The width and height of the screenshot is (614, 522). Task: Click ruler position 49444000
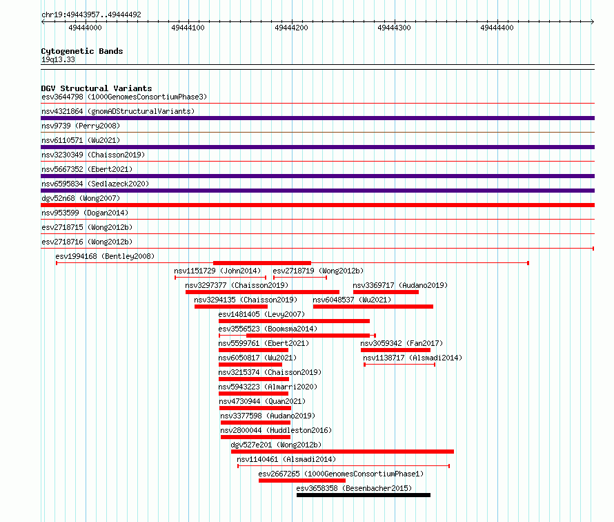[85, 28]
